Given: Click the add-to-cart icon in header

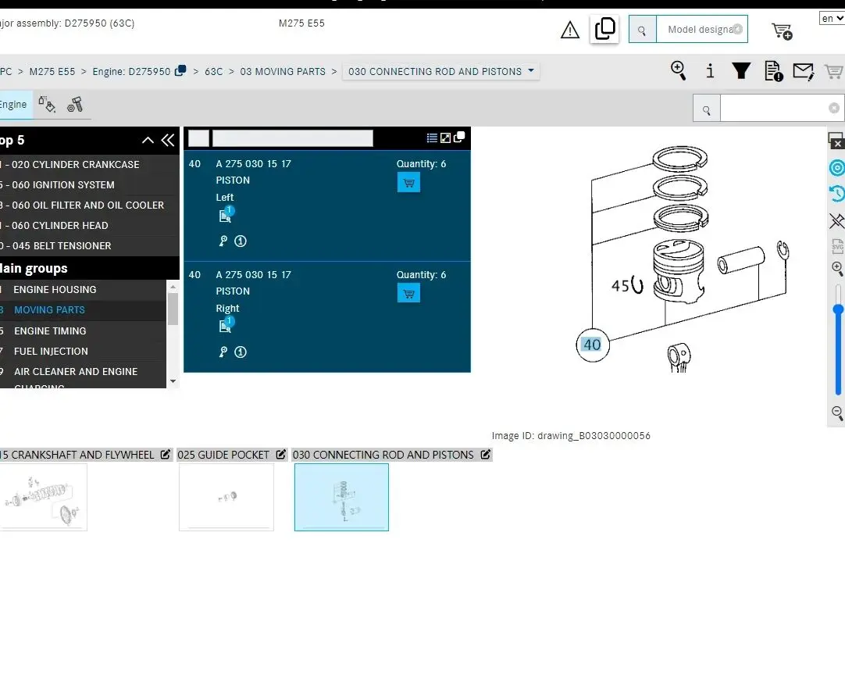Looking at the screenshot, I should coord(782,30).
